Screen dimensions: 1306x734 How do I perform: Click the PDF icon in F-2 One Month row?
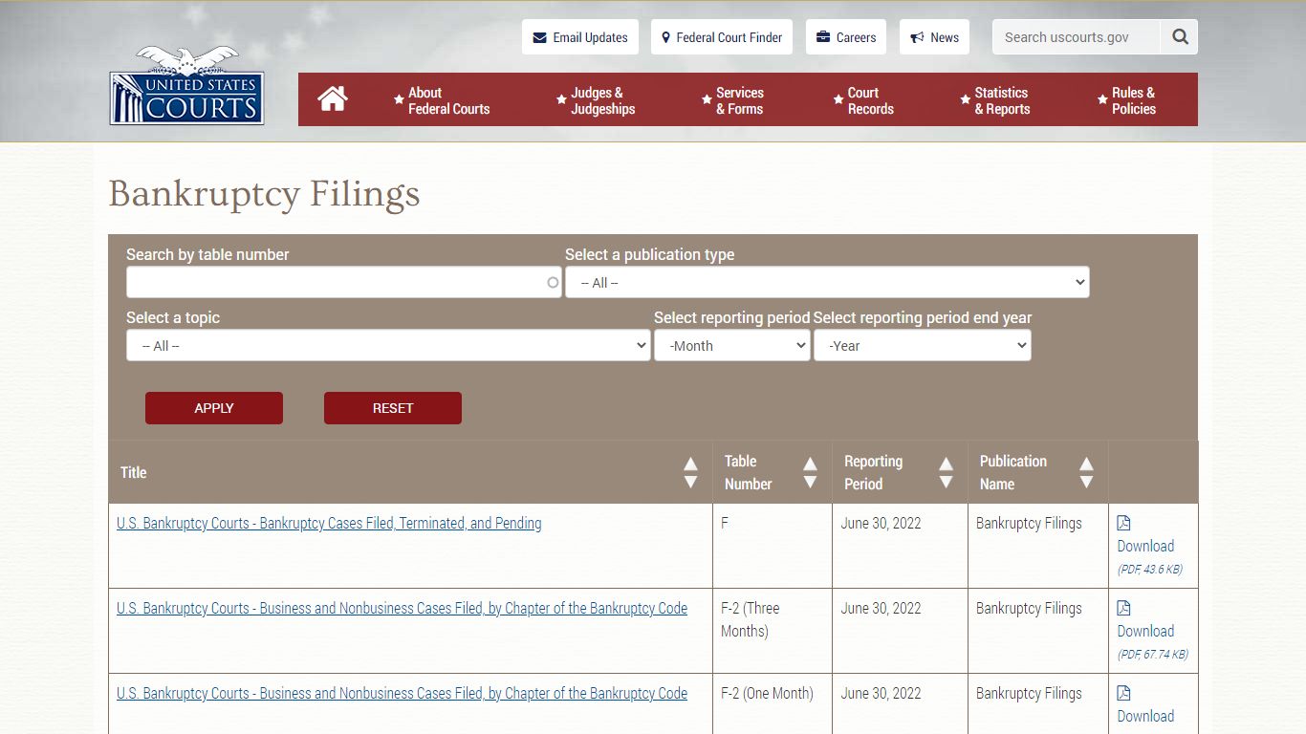tap(1123, 693)
